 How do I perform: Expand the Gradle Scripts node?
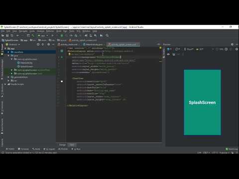(x=5, y=85)
